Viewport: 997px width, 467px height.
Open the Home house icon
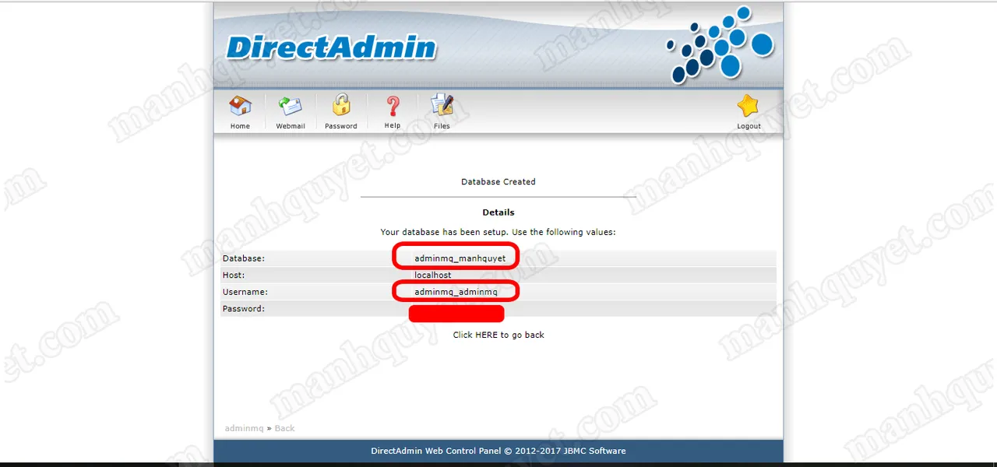point(240,107)
